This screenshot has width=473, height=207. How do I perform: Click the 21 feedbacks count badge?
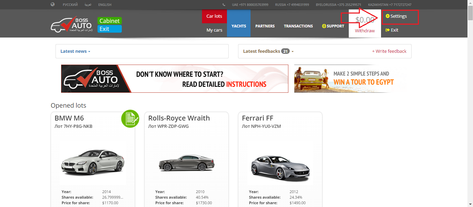pos(286,51)
